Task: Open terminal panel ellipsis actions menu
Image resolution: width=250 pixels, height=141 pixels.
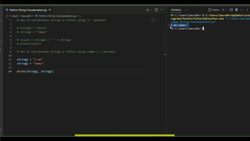Action: point(242,10)
